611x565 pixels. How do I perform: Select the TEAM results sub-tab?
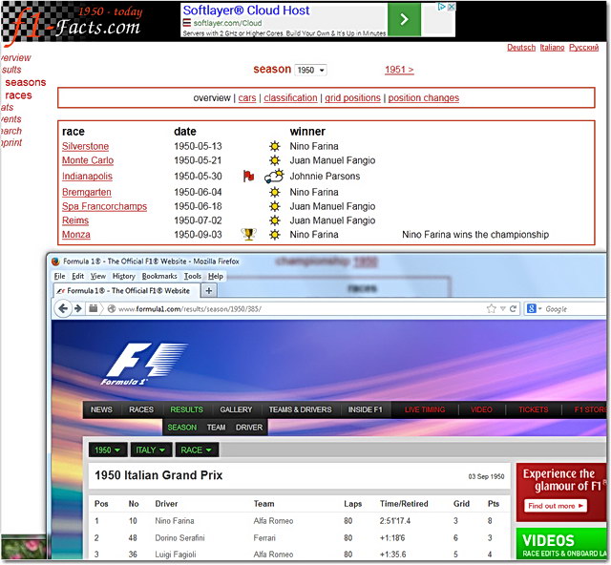click(217, 428)
